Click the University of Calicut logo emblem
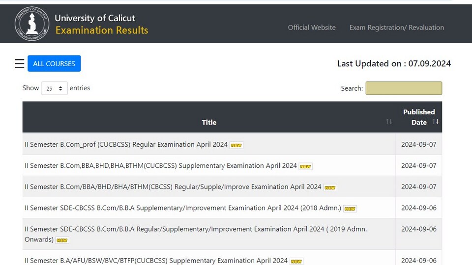Viewport: 472px width, 265px height. tap(32, 24)
